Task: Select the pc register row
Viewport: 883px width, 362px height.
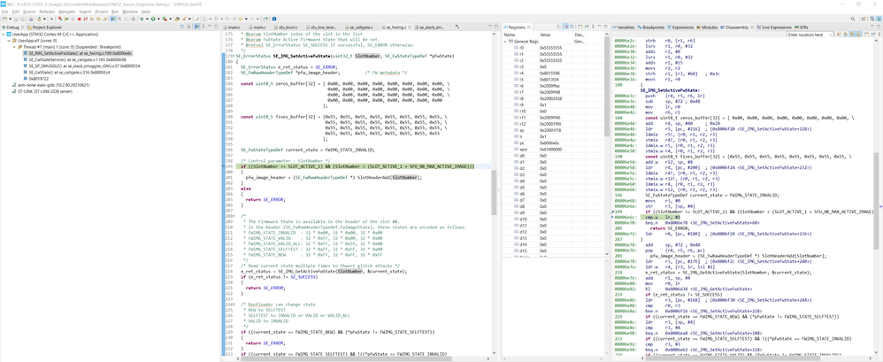Action: tap(552, 143)
